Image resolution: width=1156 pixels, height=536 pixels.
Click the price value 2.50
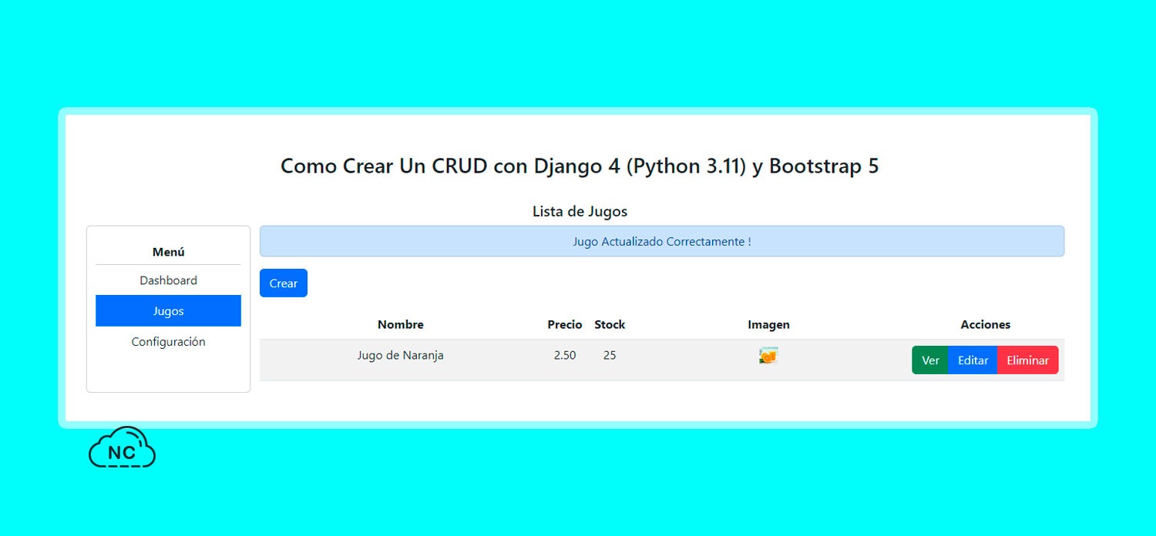click(x=565, y=356)
